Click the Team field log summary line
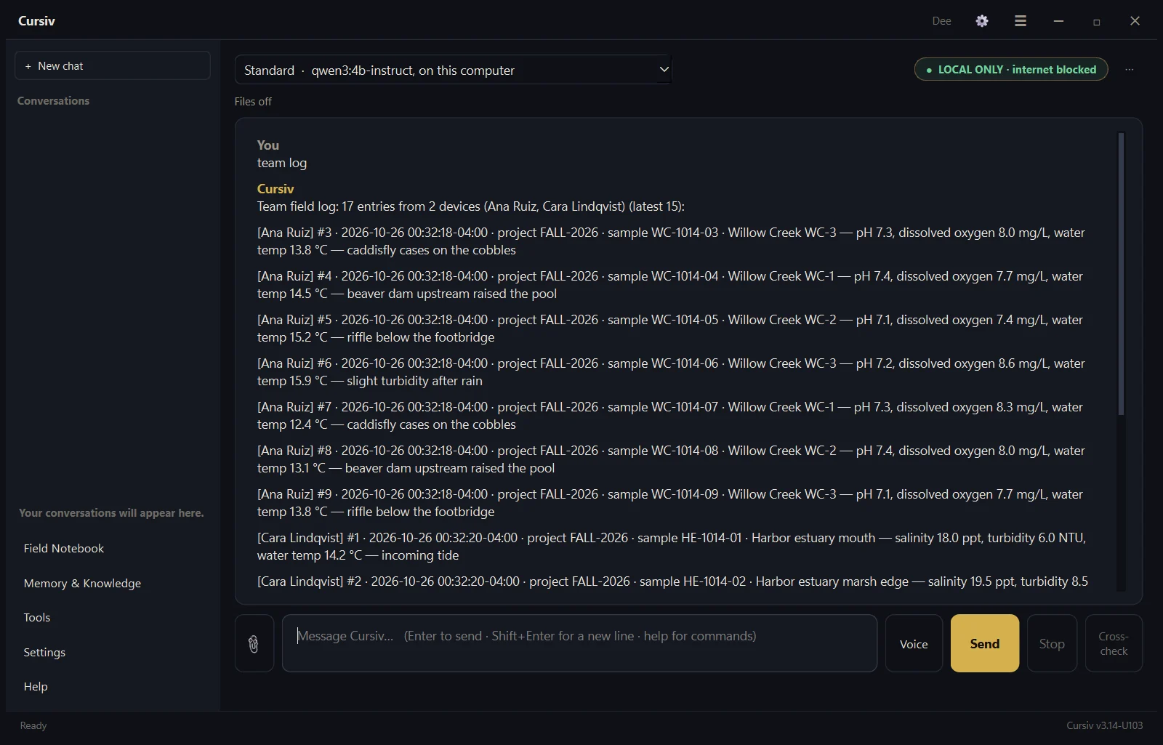 (470, 206)
